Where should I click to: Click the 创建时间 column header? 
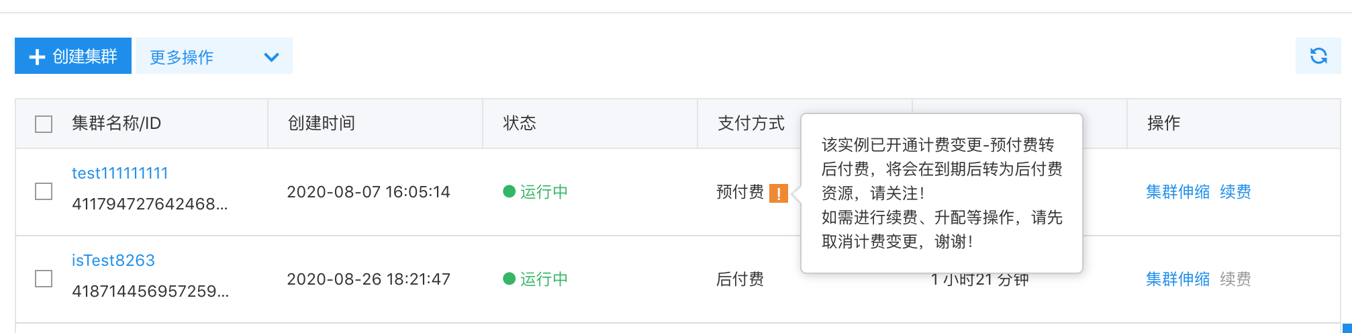click(x=322, y=124)
